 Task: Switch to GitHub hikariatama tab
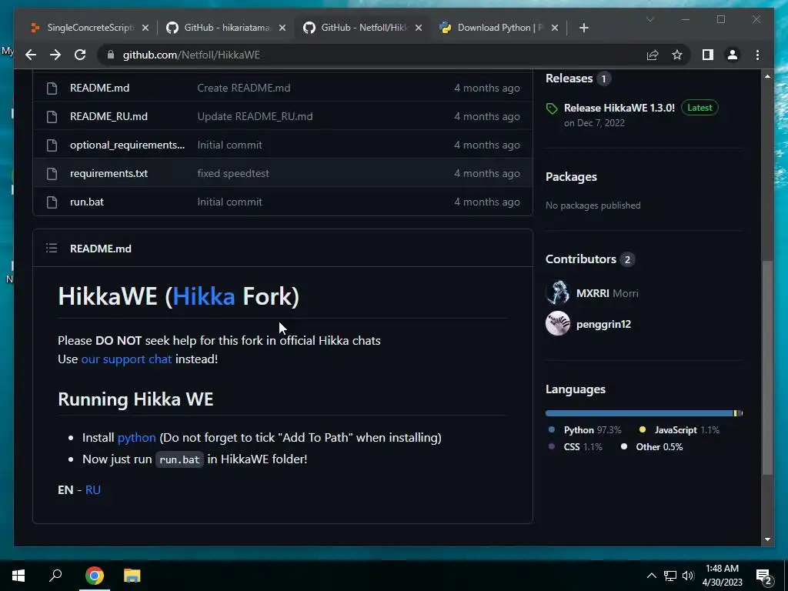tap(227, 28)
